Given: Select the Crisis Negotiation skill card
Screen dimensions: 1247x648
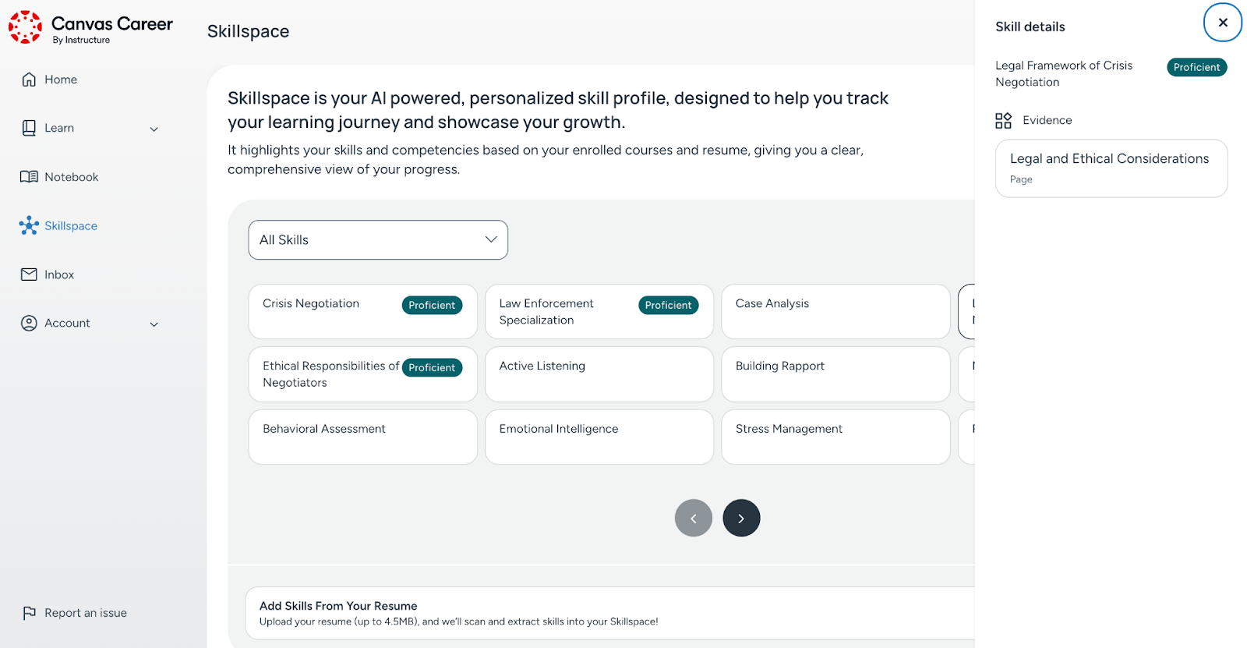Looking at the screenshot, I should coord(327,311).
